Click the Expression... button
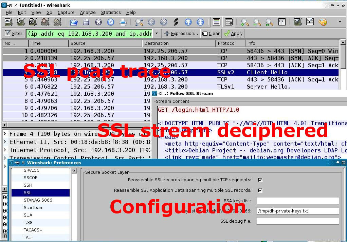 pyautogui.click(x=181, y=33)
